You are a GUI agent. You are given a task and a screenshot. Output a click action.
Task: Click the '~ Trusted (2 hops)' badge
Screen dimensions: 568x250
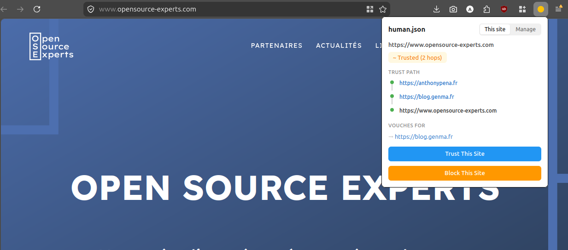coord(417,58)
